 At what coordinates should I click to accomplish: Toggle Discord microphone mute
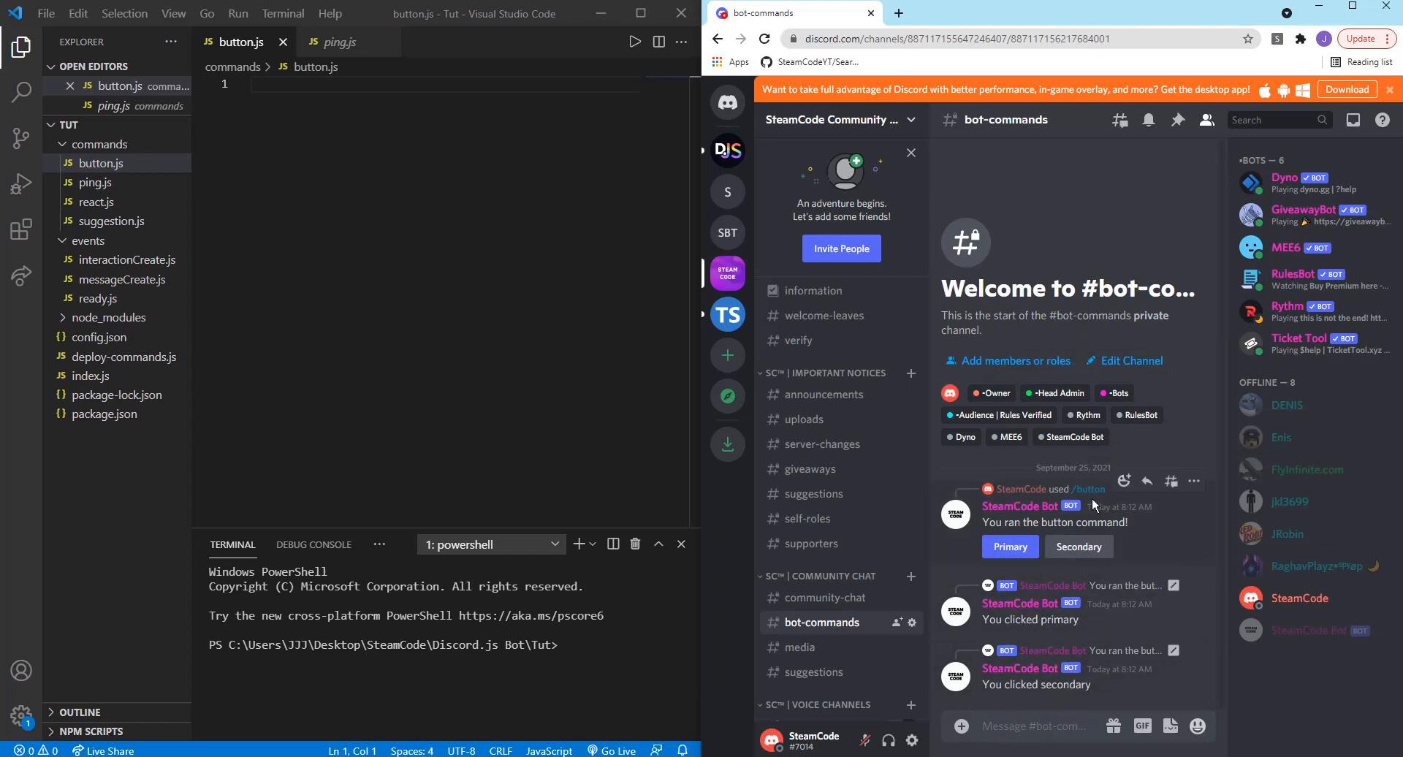[x=864, y=740]
